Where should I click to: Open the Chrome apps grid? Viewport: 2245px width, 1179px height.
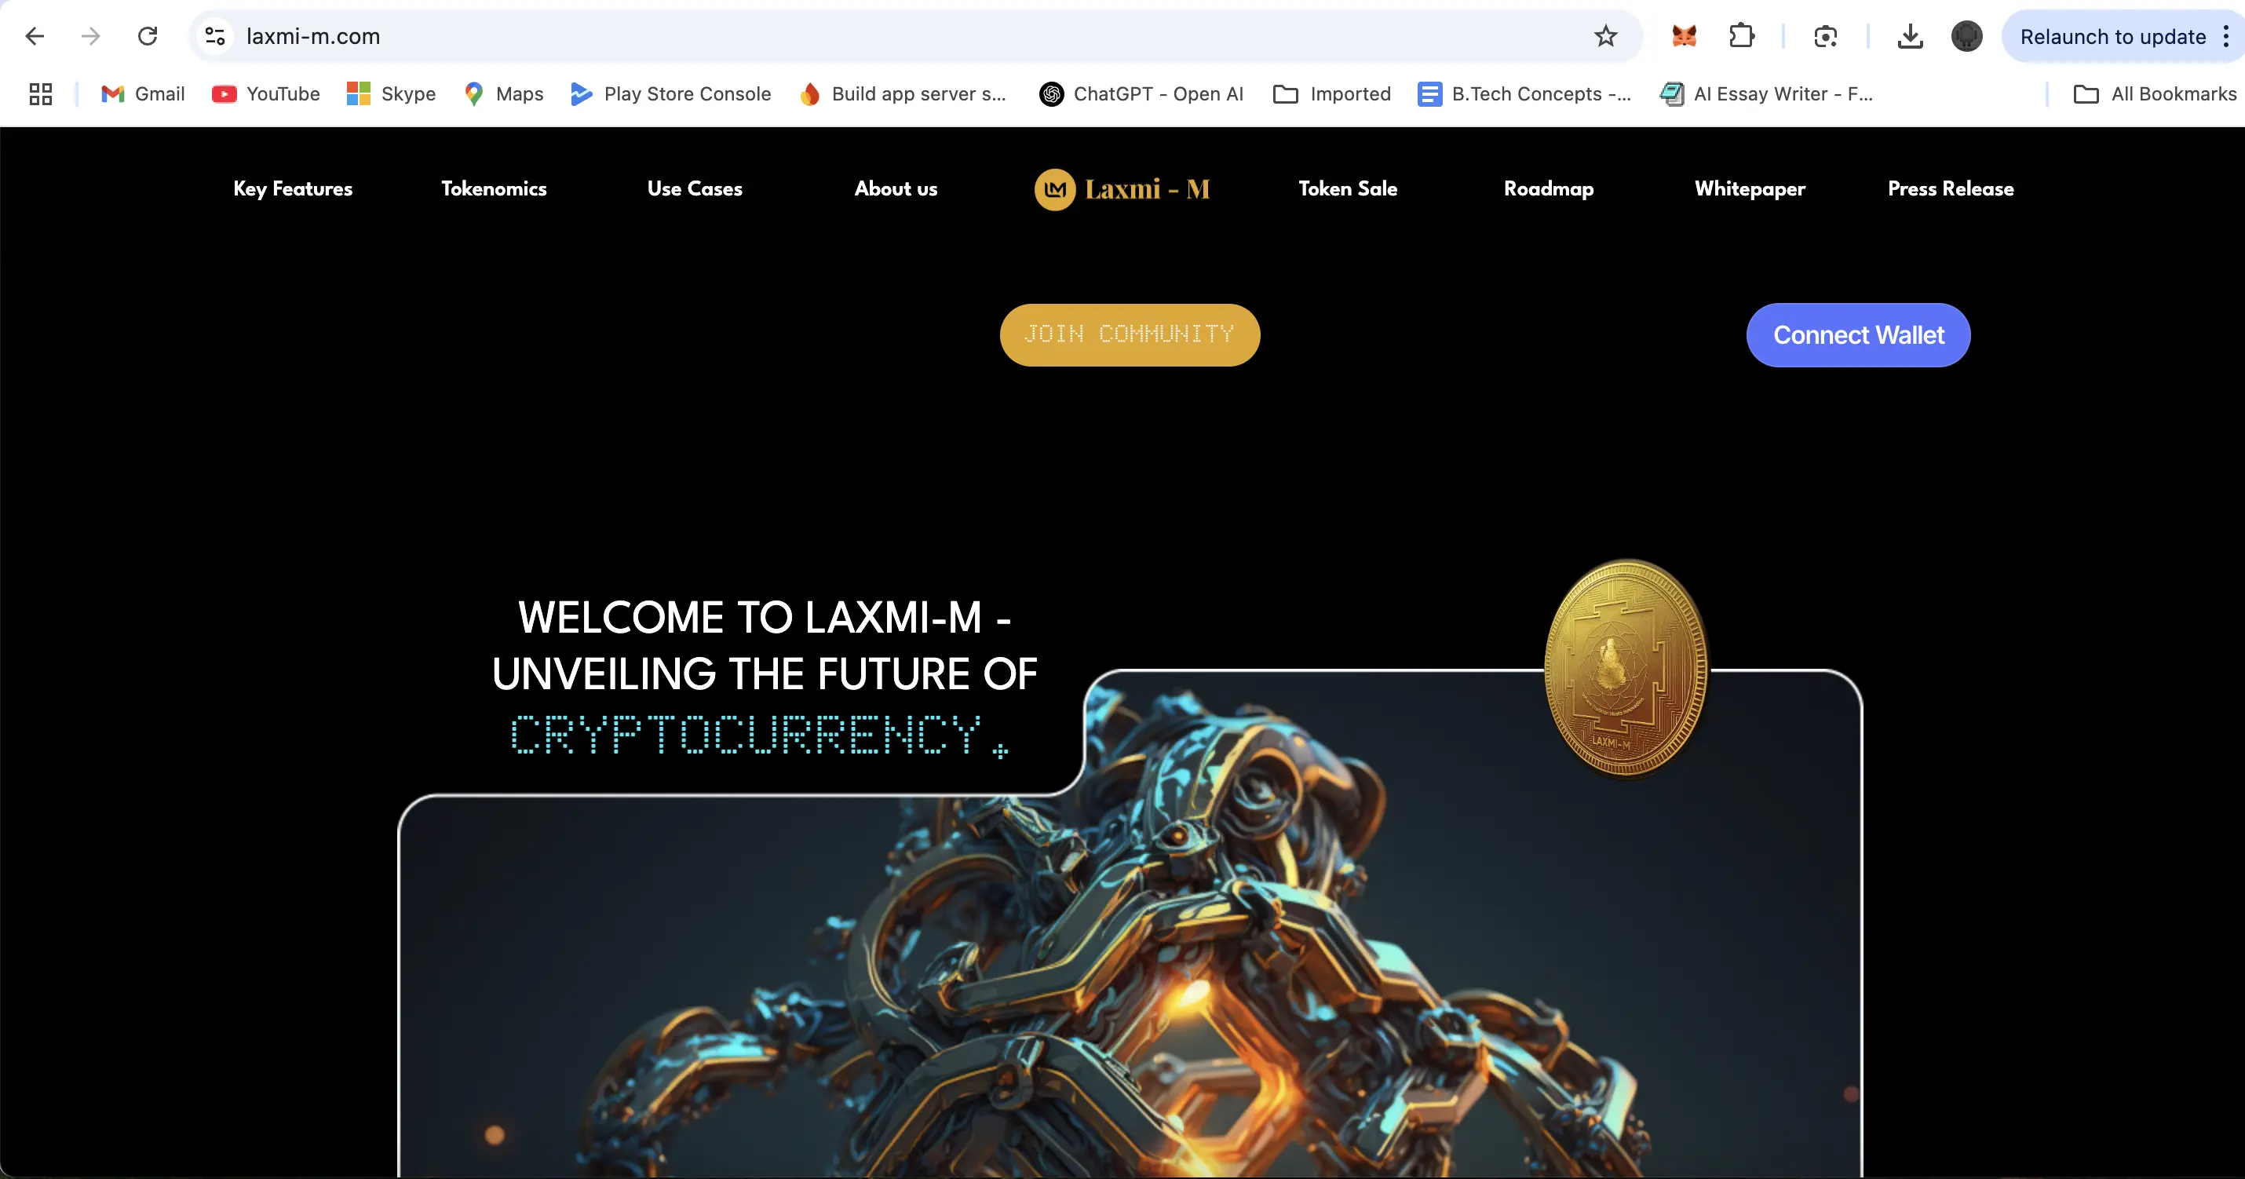coord(41,94)
